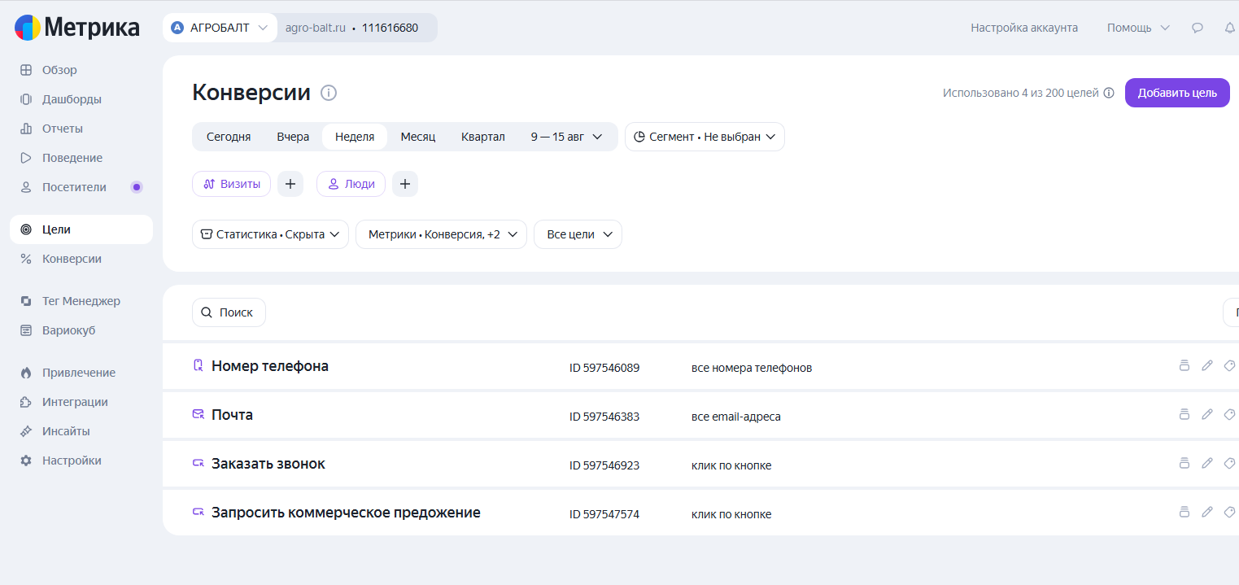
Task: Click the Добавить цель button
Action: point(1177,93)
